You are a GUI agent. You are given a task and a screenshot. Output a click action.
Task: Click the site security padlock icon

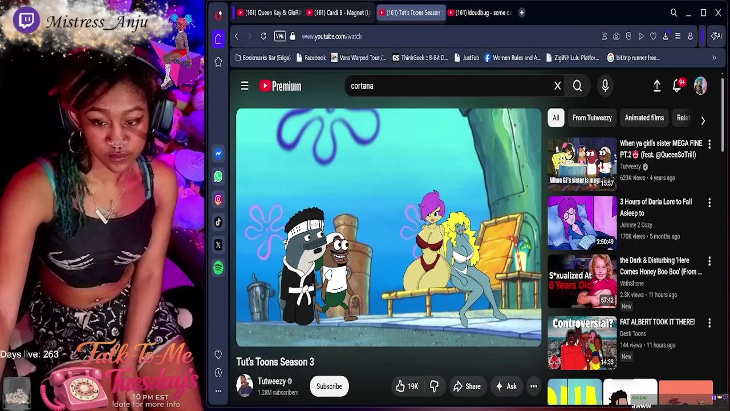293,37
